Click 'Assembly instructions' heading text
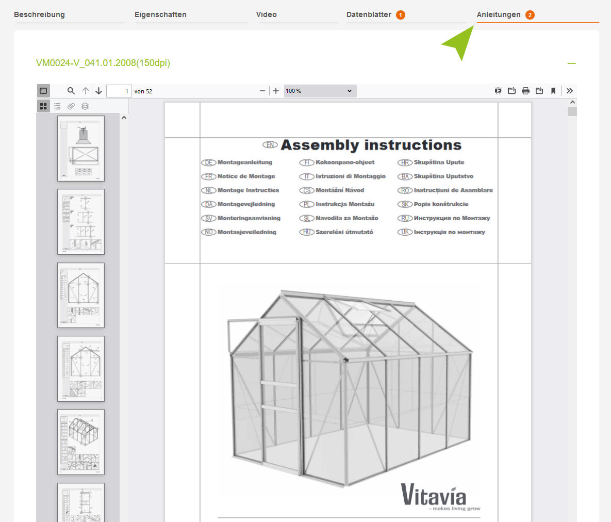 click(x=371, y=145)
